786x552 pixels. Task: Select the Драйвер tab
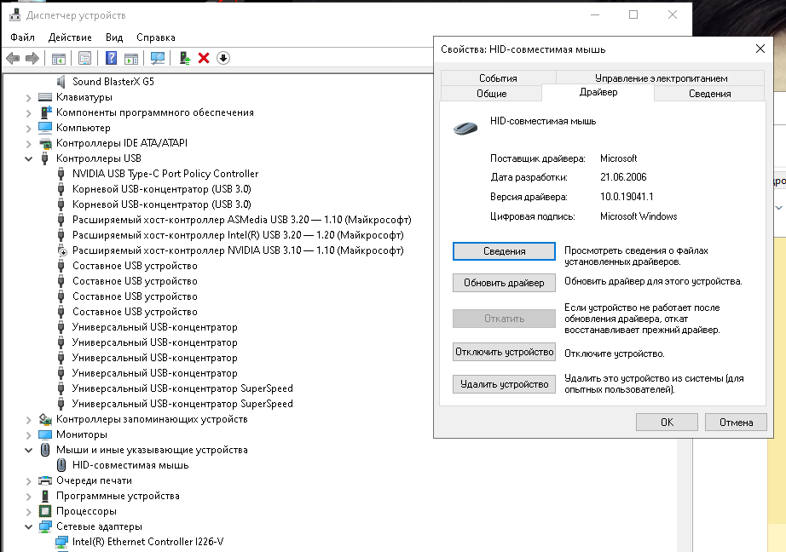(x=598, y=92)
